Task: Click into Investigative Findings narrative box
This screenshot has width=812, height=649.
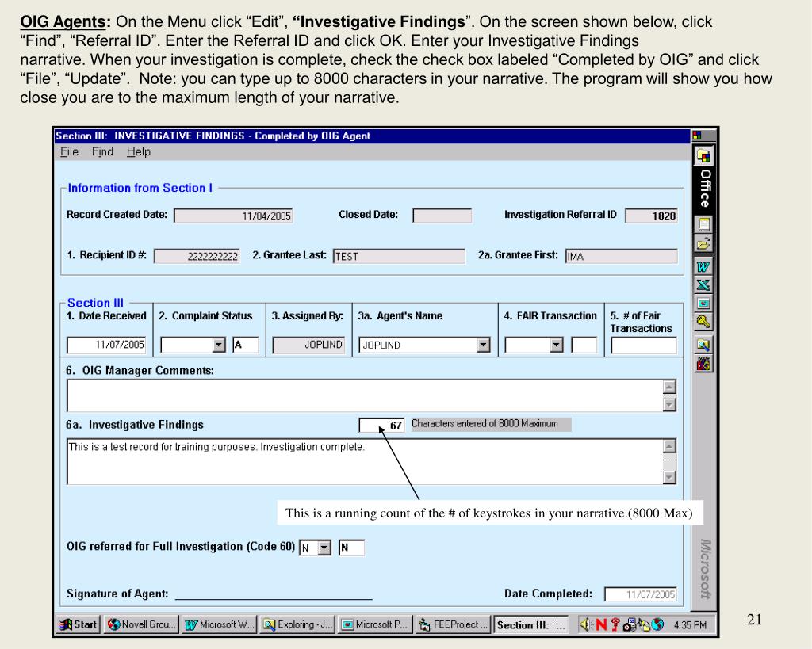Action: pos(365,462)
